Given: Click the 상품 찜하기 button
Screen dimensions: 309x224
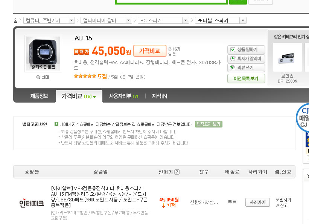Looking at the screenshot, I should (x=246, y=49).
